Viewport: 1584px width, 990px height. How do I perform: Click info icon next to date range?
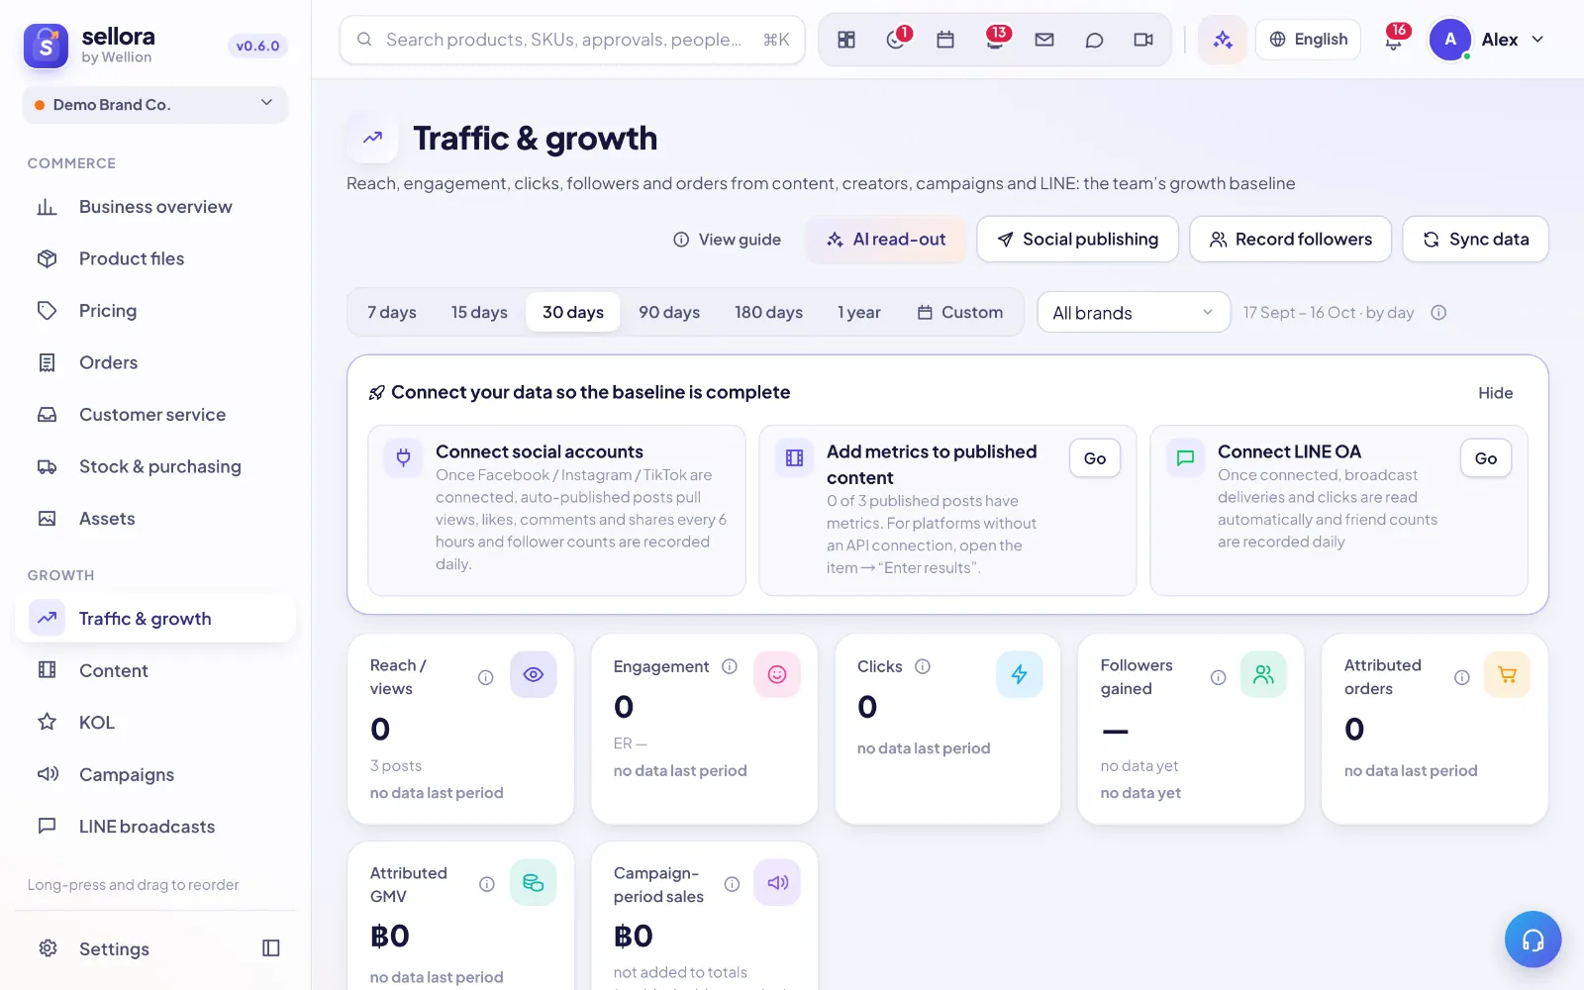coord(1438,313)
